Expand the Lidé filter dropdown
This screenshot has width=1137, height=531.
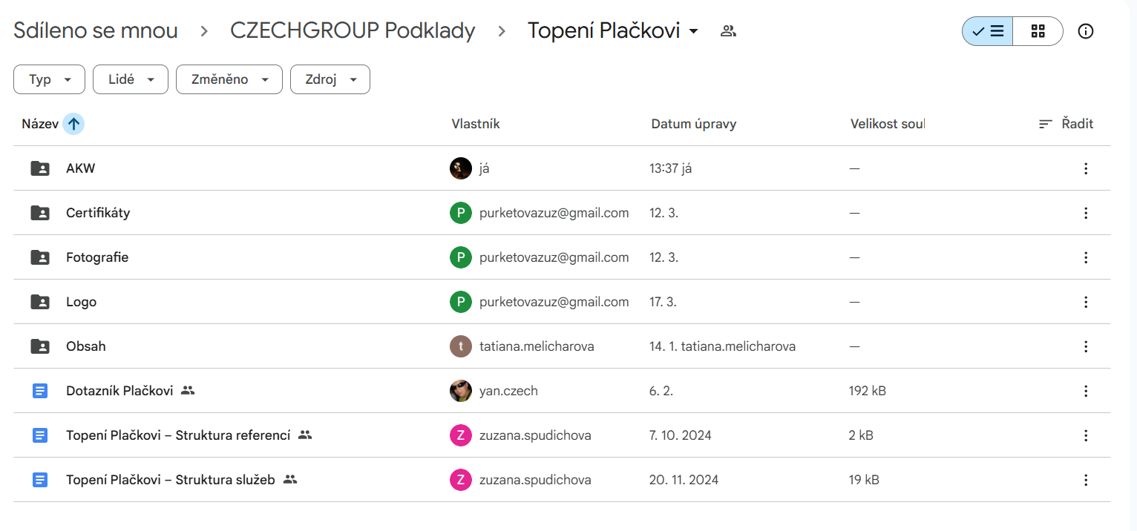pyautogui.click(x=131, y=79)
